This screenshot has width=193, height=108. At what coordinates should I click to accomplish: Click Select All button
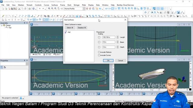tap(70, 28)
